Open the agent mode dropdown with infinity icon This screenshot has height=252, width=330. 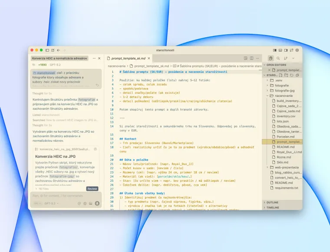[37, 203]
